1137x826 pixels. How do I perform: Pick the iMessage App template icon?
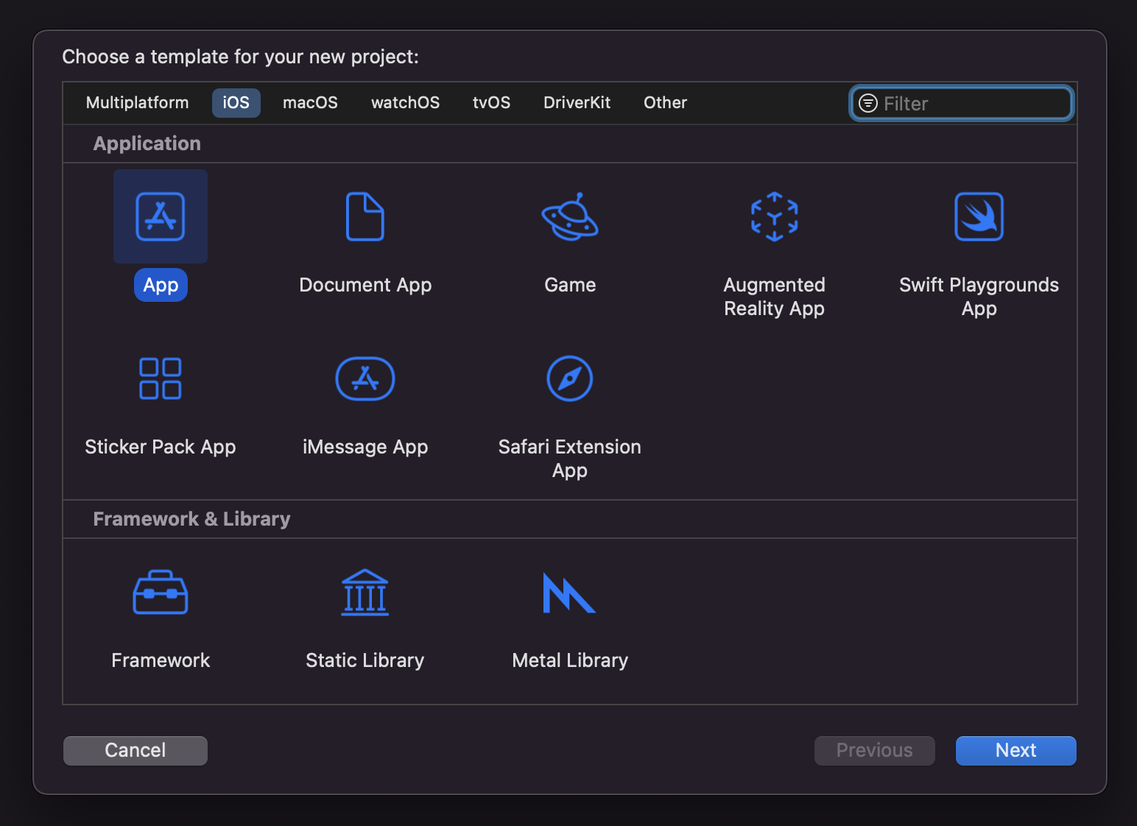pos(365,378)
